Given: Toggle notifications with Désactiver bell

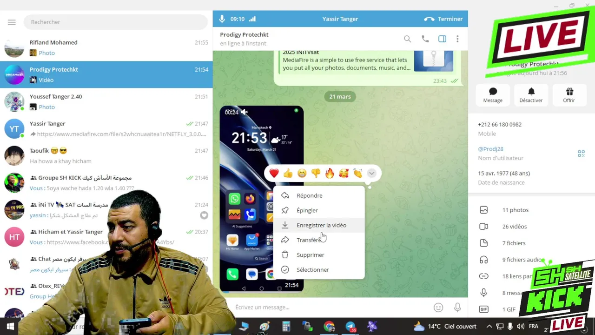Looking at the screenshot, I should pos(531,95).
